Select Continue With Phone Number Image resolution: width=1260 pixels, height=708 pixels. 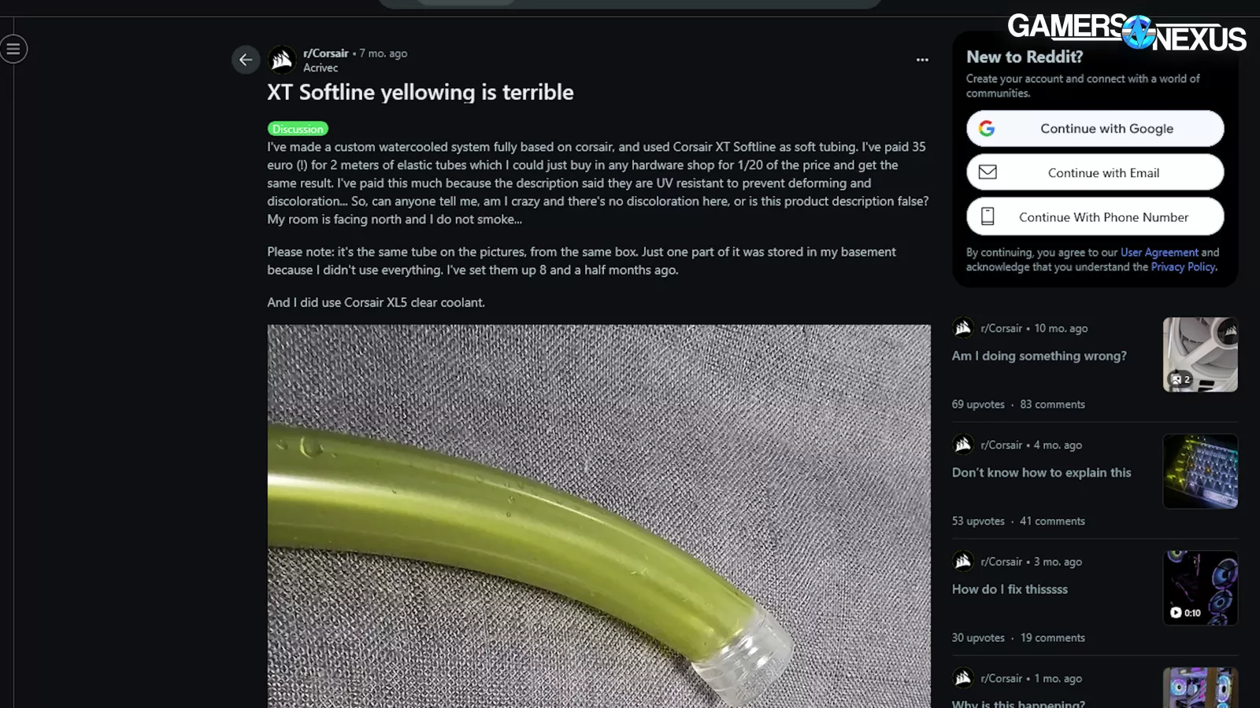point(1095,216)
